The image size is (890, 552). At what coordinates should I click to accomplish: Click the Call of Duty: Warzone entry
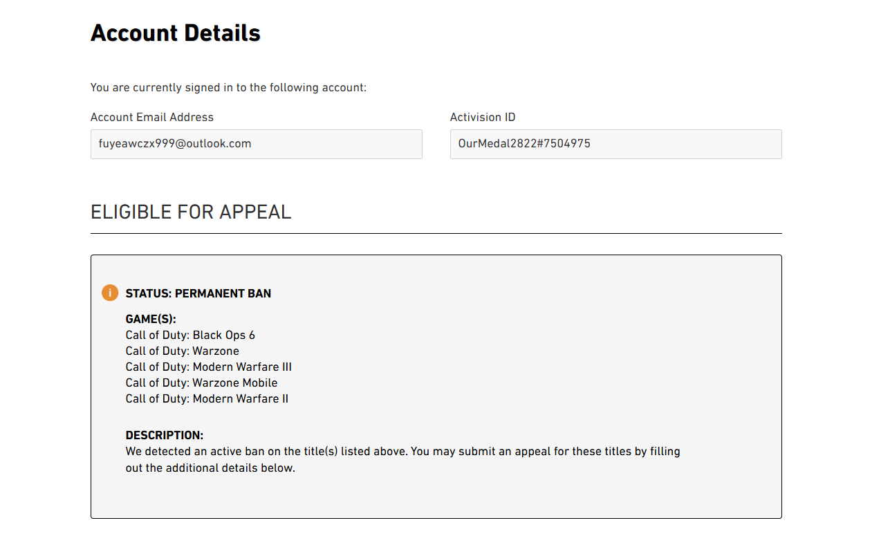(183, 351)
